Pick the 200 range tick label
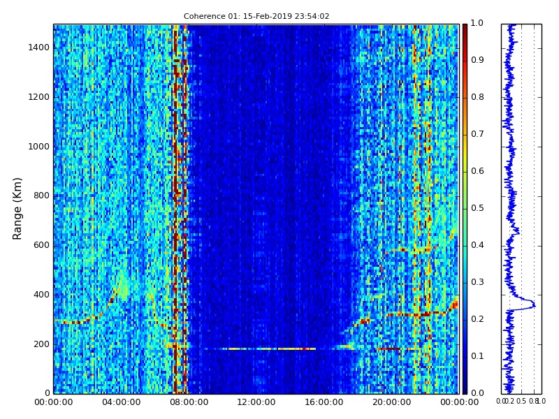The image size is (559, 419). pos(41,344)
